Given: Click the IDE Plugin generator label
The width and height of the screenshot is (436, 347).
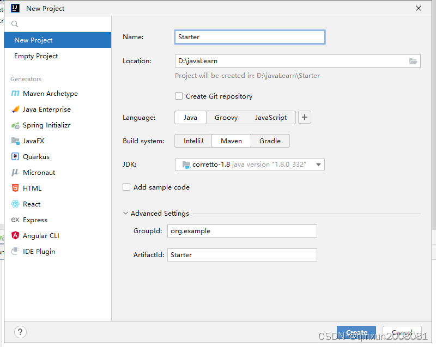Looking at the screenshot, I should click(x=39, y=251).
